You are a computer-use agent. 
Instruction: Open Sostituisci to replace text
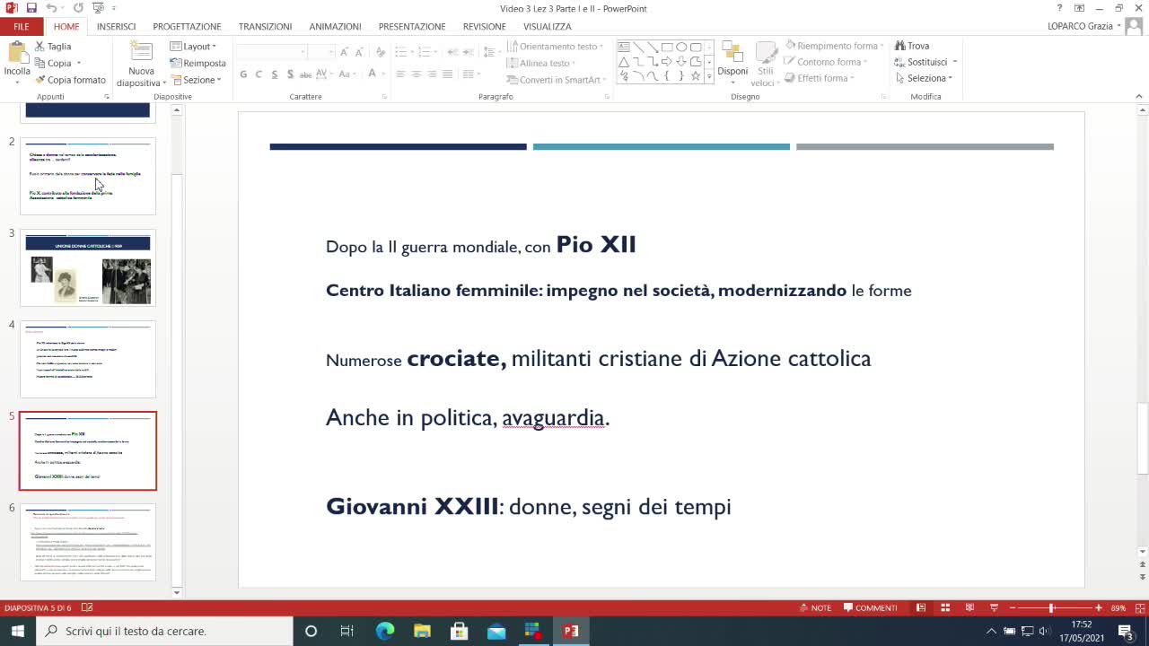coord(925,62)
